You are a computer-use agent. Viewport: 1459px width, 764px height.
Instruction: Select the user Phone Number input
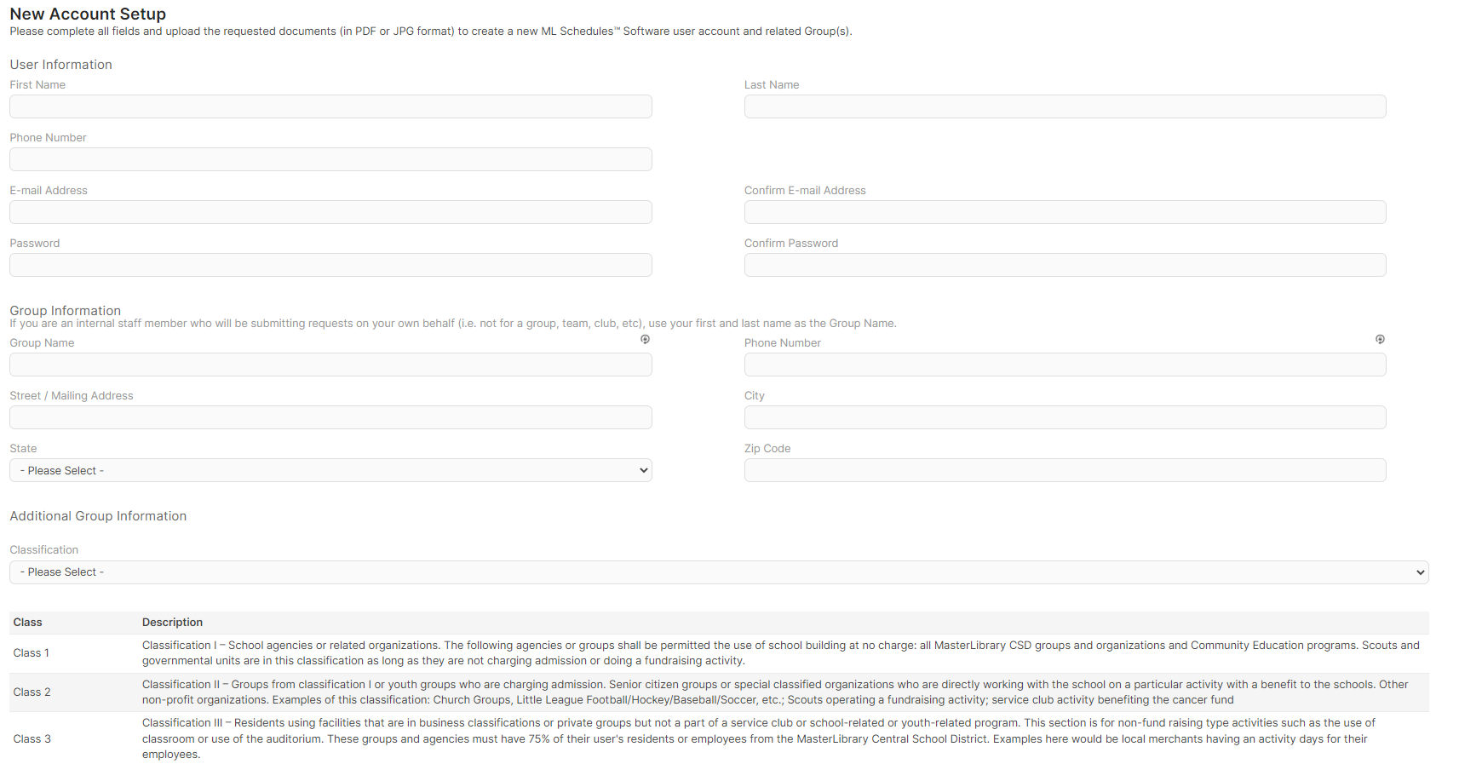point(330,159)
